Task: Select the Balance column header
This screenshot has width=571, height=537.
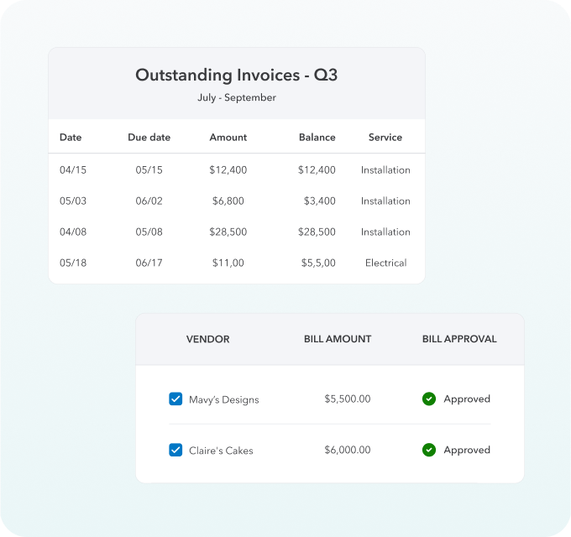Action: pos(317,137)
